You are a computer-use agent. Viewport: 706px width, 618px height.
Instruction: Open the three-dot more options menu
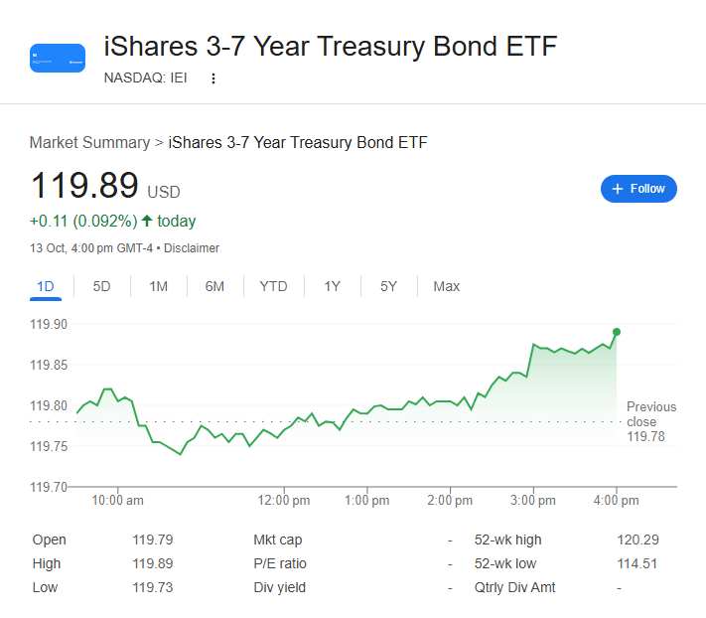212,78
